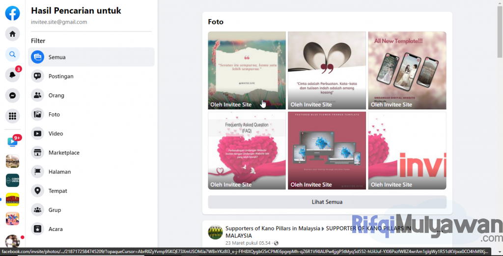Go to Home via house icon

pyautogui.click(x=12, y=34)
